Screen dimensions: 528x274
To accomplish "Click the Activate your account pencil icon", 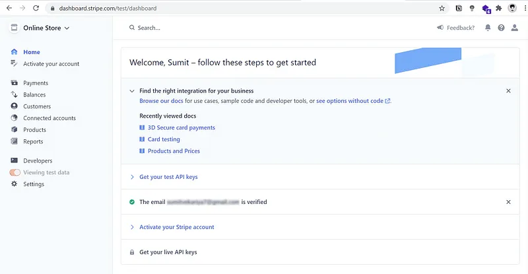I will coord(14,63).
